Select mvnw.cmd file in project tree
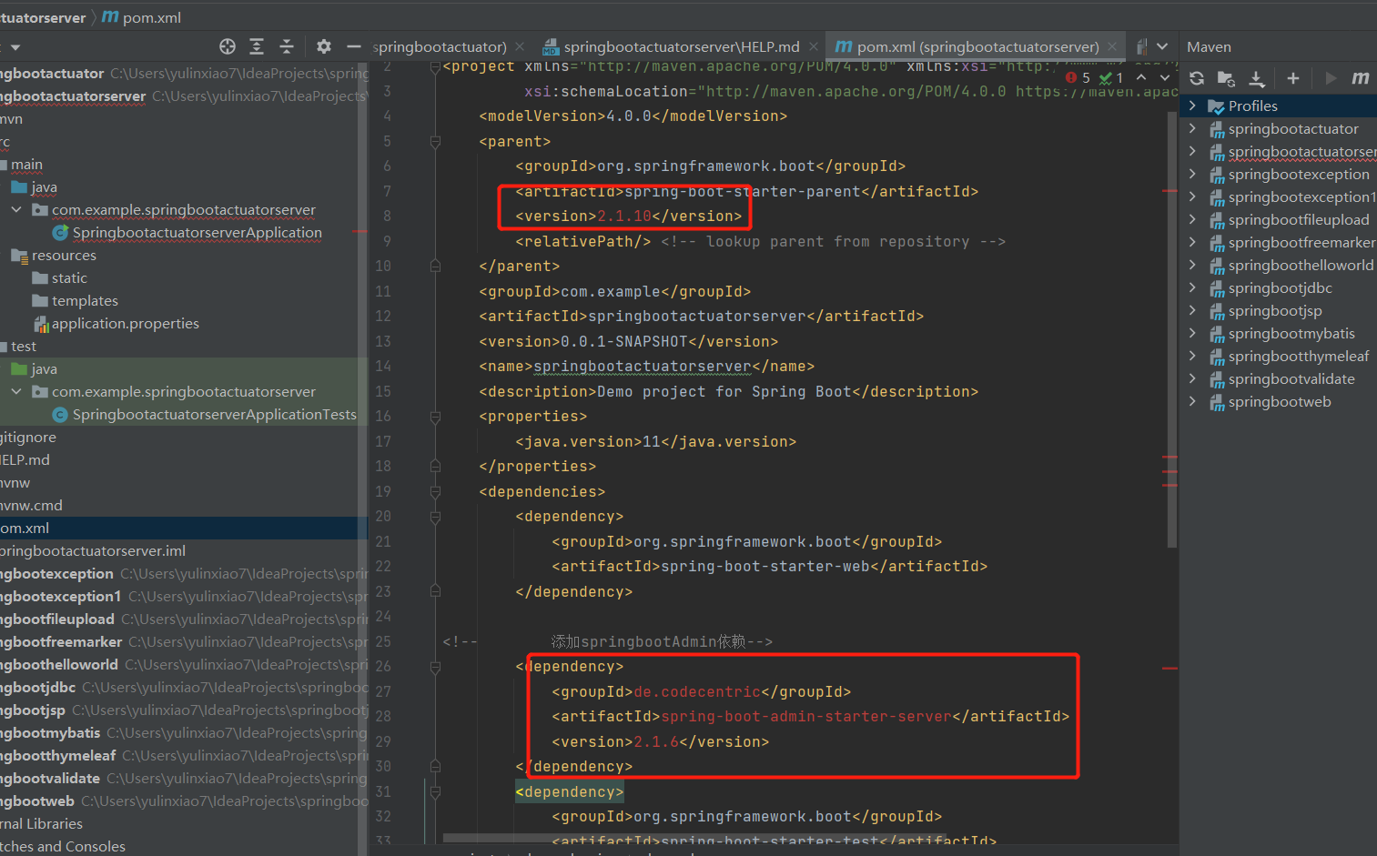This screenshot has width=1377, height=856. coord(32,505)
